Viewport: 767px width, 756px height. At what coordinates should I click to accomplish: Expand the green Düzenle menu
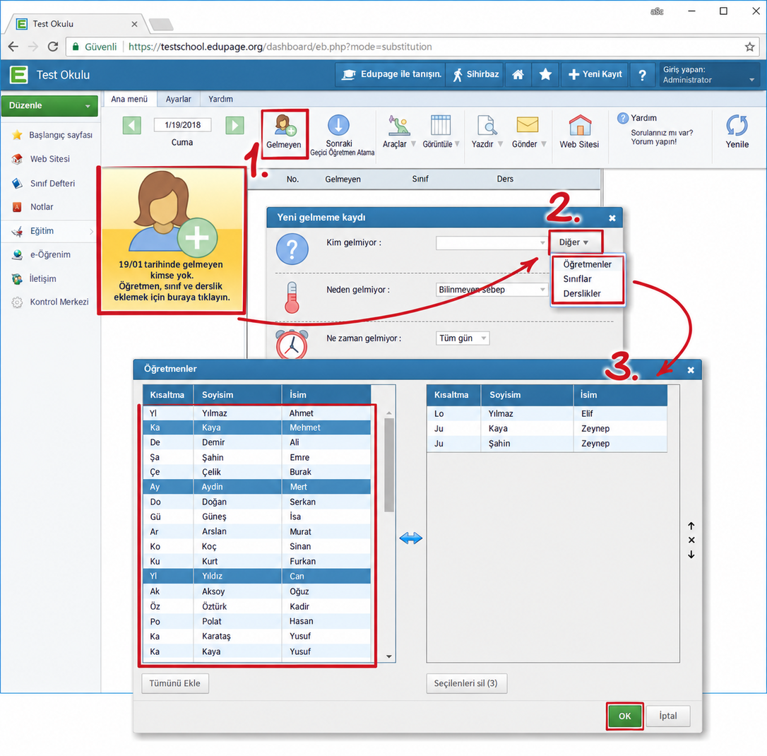point(49,106)
